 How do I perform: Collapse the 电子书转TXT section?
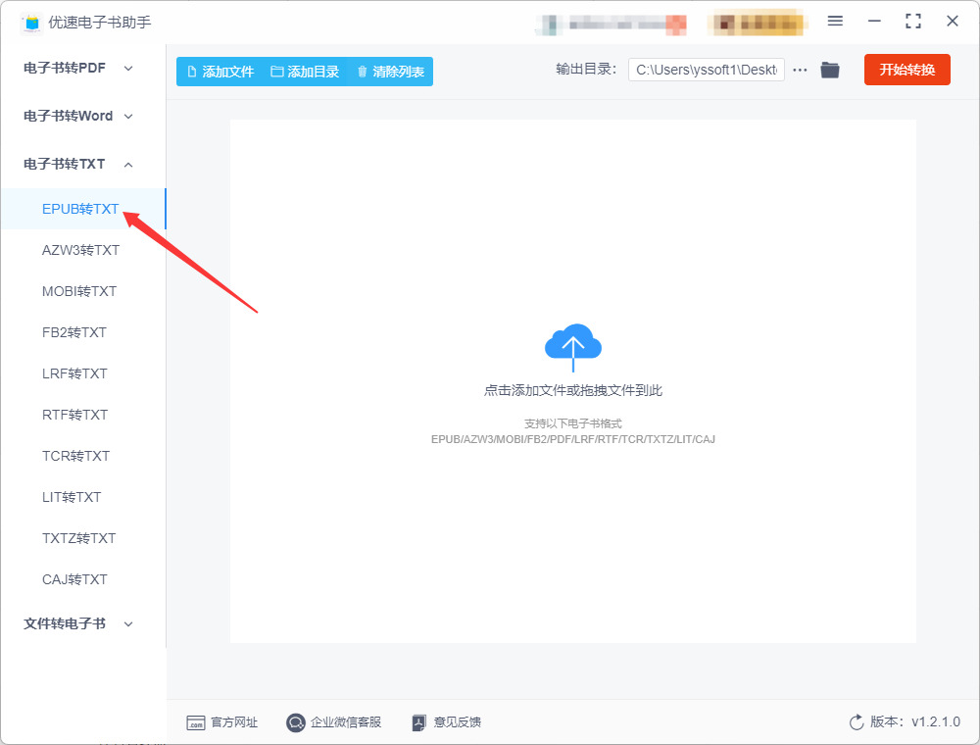(x=78, y=164)
